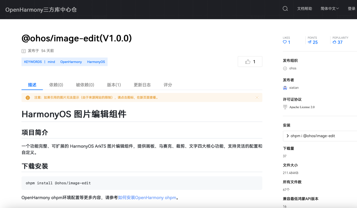Dismiss the notice banner with its X
Viewport: 357px width, 208px height.
click(x=257, y=98)
